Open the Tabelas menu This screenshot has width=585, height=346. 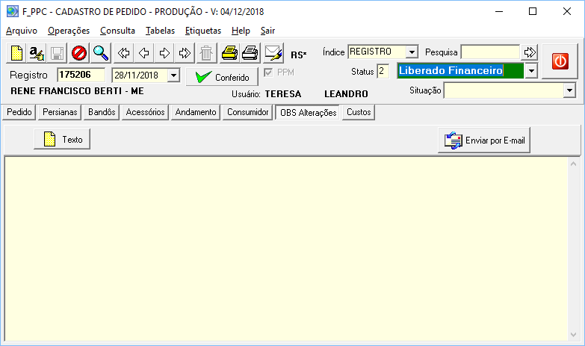(x=160, y=31)
